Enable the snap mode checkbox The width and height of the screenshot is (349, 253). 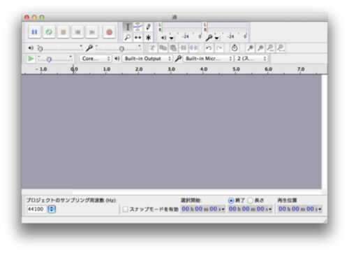coord(125,209)
